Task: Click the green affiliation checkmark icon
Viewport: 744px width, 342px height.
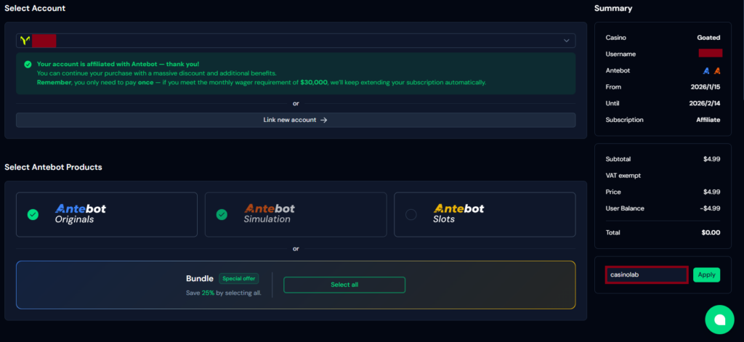Action: click(28, 64)
